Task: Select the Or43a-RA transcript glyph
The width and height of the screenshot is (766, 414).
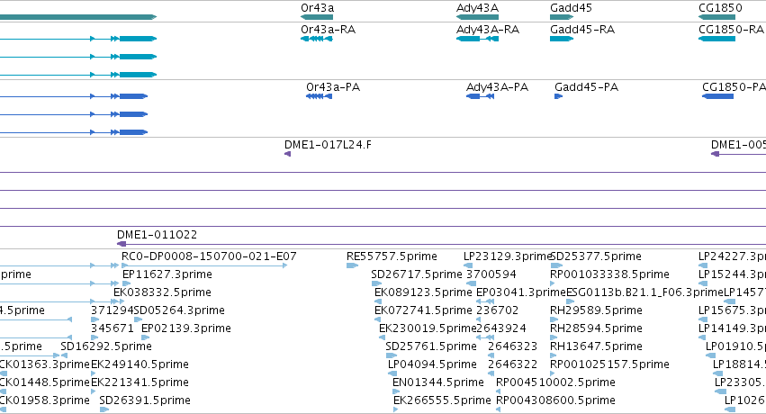Action: click(317, 39)
